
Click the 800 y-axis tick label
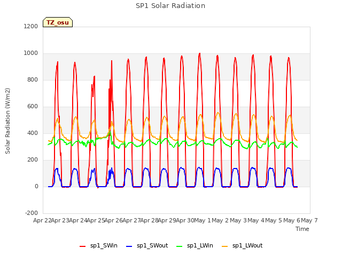point(33,79)
